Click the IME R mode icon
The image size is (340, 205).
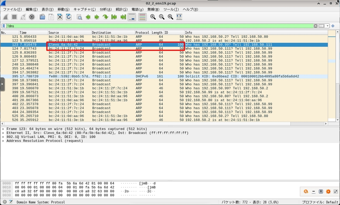[x=321, y=191]
